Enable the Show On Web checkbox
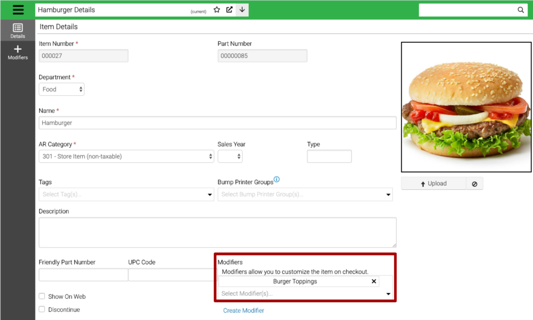 coord(42,297)
